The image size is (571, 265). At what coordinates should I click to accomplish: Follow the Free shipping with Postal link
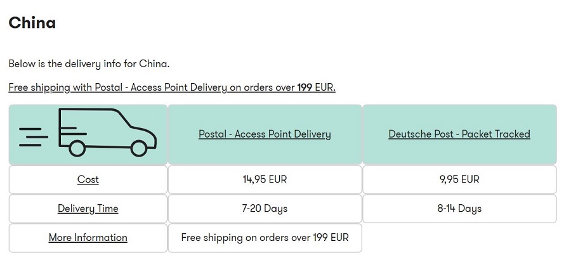click(172, 87)
